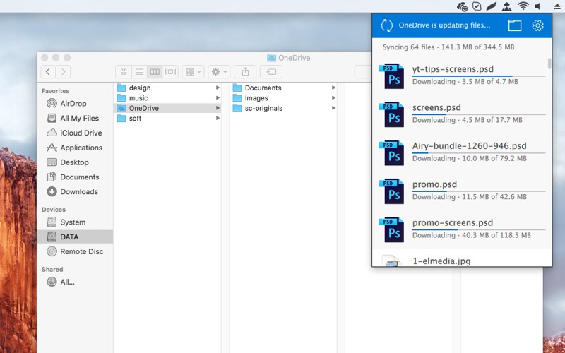Open the Wi-Fi menu bar icon

523,6
